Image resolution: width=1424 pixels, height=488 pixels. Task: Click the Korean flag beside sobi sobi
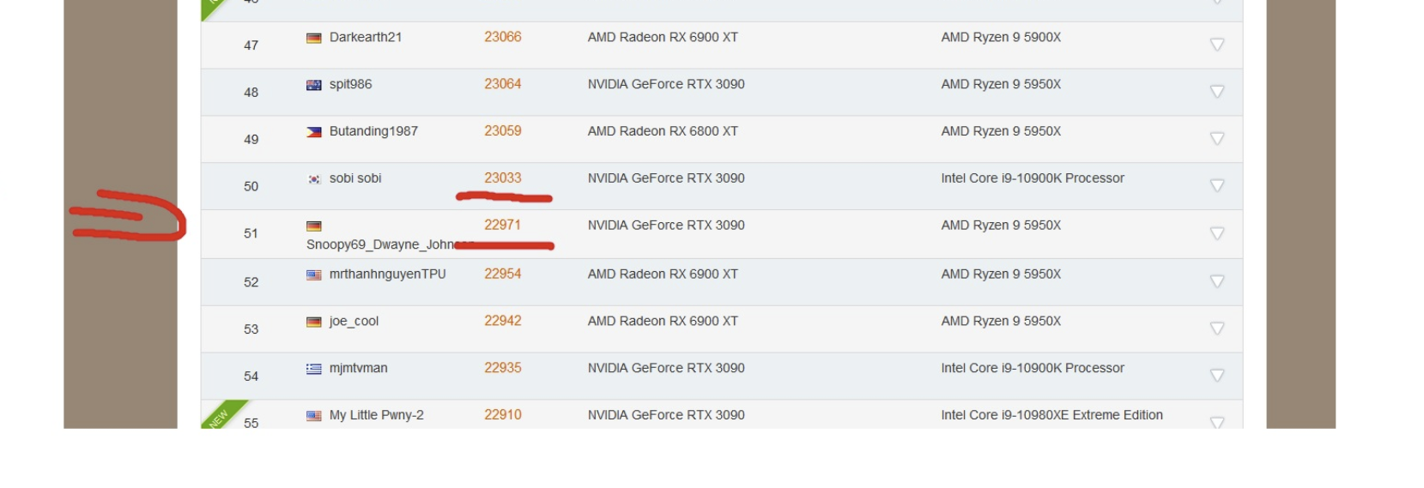314,179
